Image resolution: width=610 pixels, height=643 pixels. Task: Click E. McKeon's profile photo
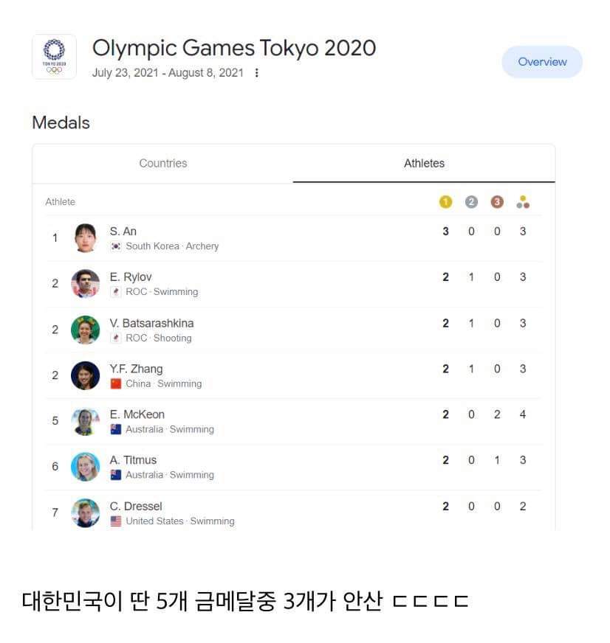click(x=86, y=421)
